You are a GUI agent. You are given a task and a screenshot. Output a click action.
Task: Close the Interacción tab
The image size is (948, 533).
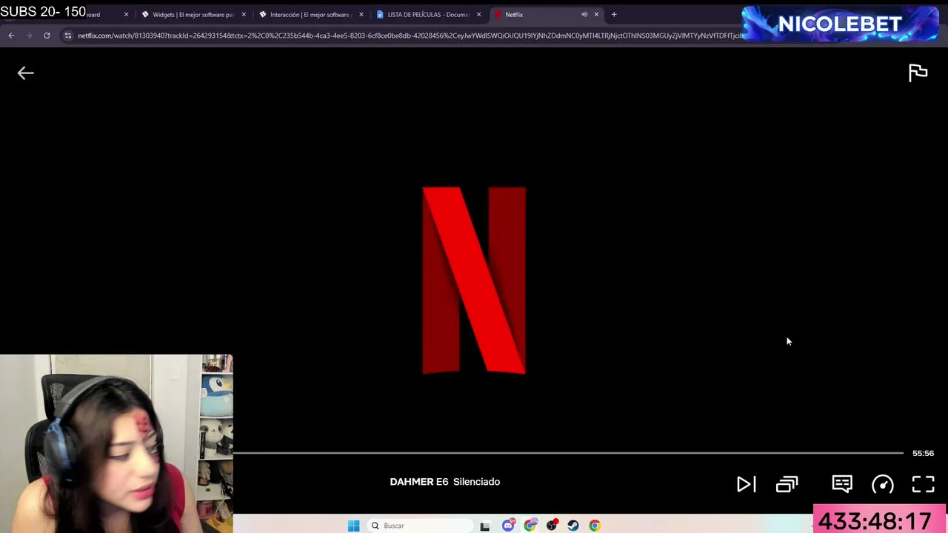pos(361,14)
